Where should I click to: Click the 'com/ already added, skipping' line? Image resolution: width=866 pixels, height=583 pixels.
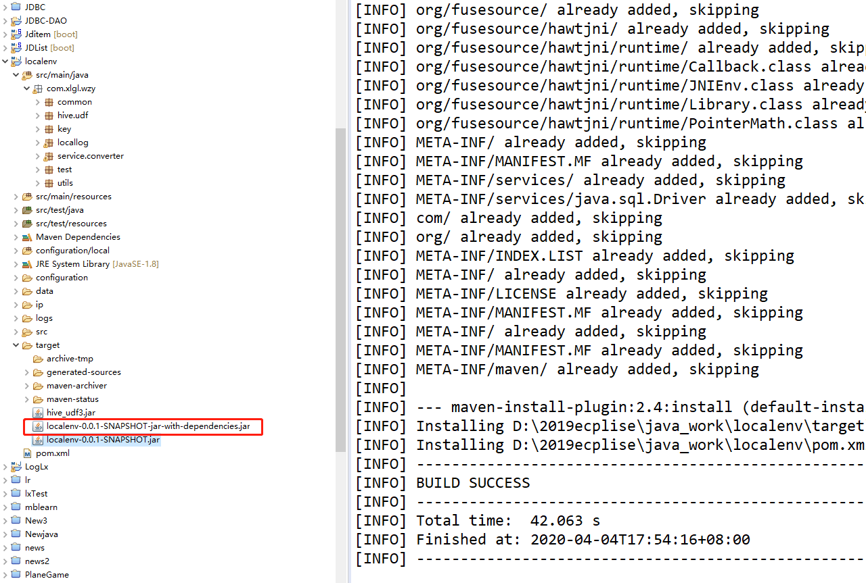[509, 218]
